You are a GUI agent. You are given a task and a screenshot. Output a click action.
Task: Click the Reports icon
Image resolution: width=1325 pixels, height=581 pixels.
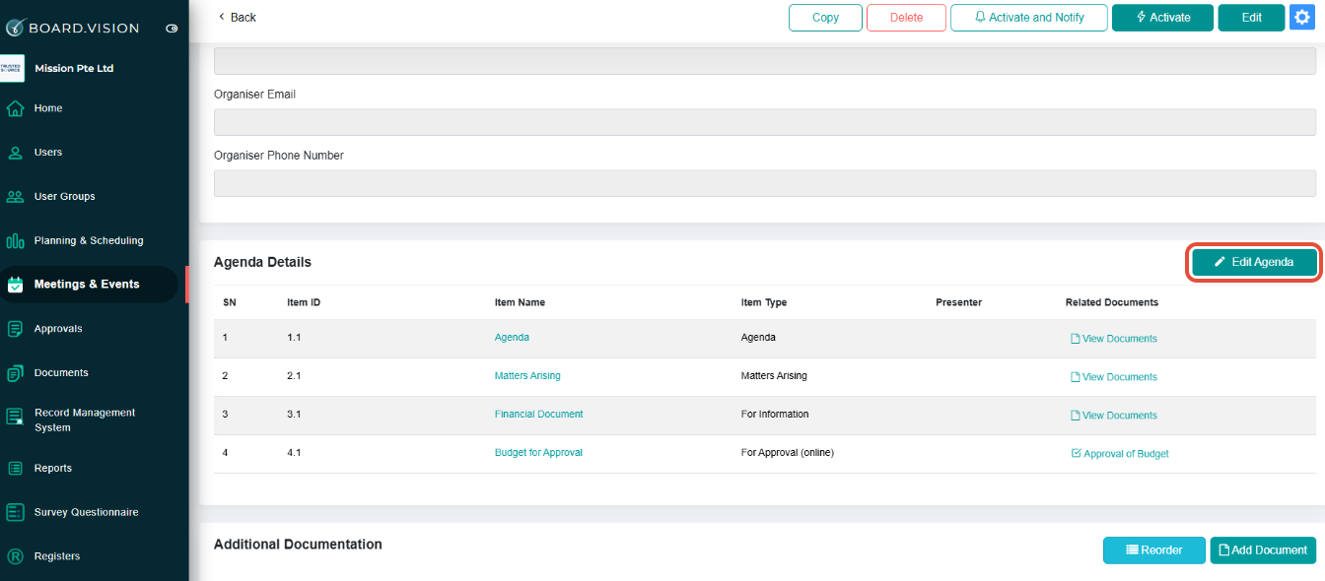[15, 469]
